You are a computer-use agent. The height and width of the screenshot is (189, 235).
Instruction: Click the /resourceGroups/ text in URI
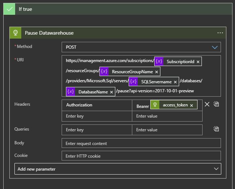click(x=83, y=71)
